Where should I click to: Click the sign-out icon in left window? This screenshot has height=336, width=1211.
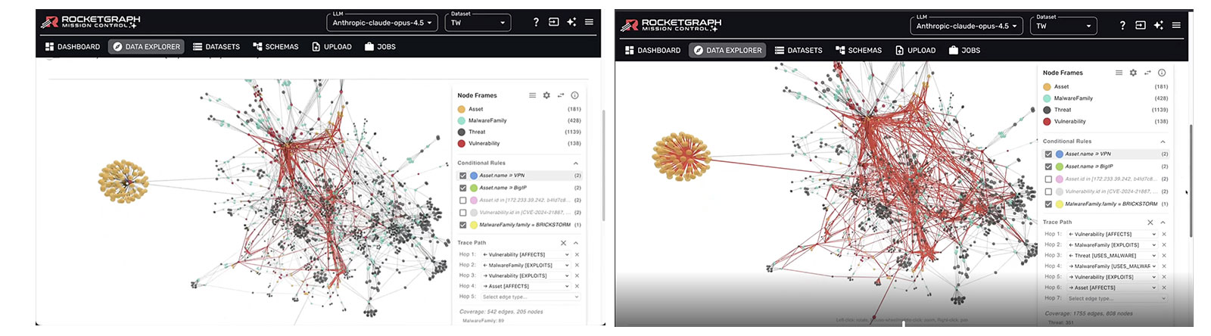coord(553,23)
